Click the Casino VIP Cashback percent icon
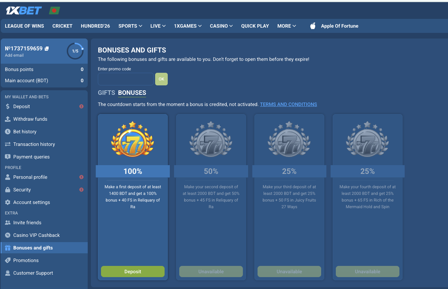The height and width of the screenshot is (289, 448). pos(8,235)
